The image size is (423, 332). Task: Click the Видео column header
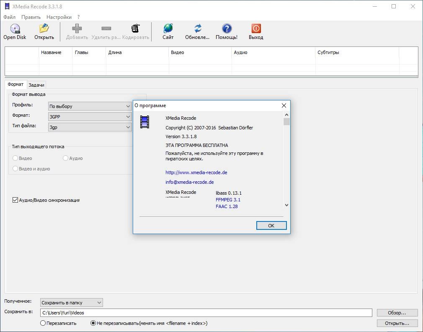tap(200, 52)
